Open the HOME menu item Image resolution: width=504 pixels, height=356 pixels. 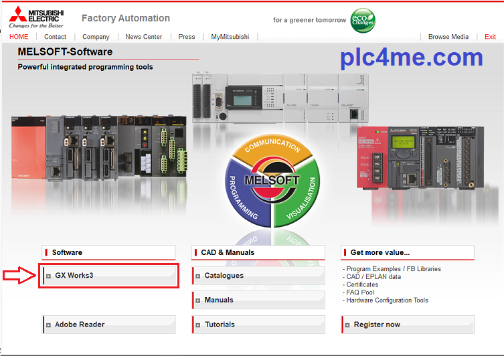[x=19, y=37]
